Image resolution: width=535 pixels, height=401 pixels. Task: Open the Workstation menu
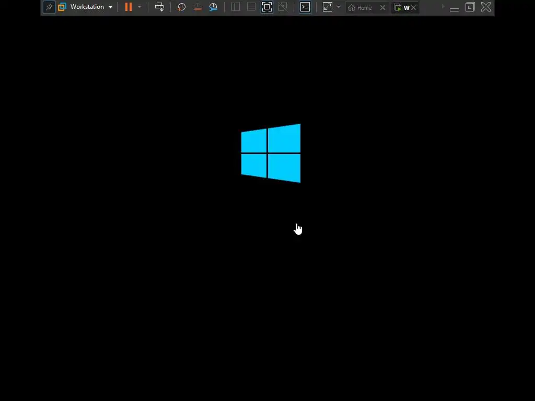coord(91,7)
